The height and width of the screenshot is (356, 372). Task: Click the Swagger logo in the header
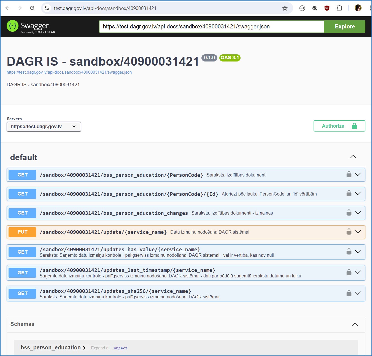tap(31, 26)
